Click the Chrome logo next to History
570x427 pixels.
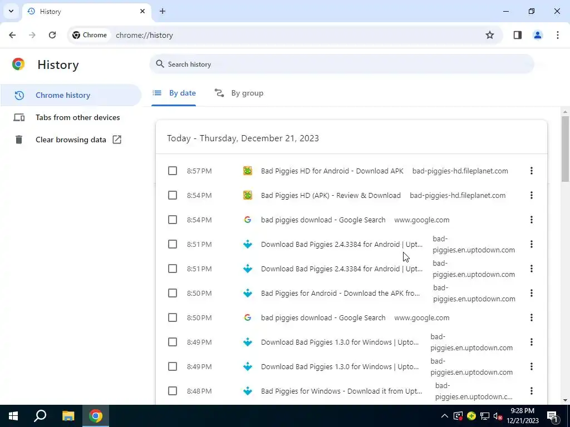18,64
